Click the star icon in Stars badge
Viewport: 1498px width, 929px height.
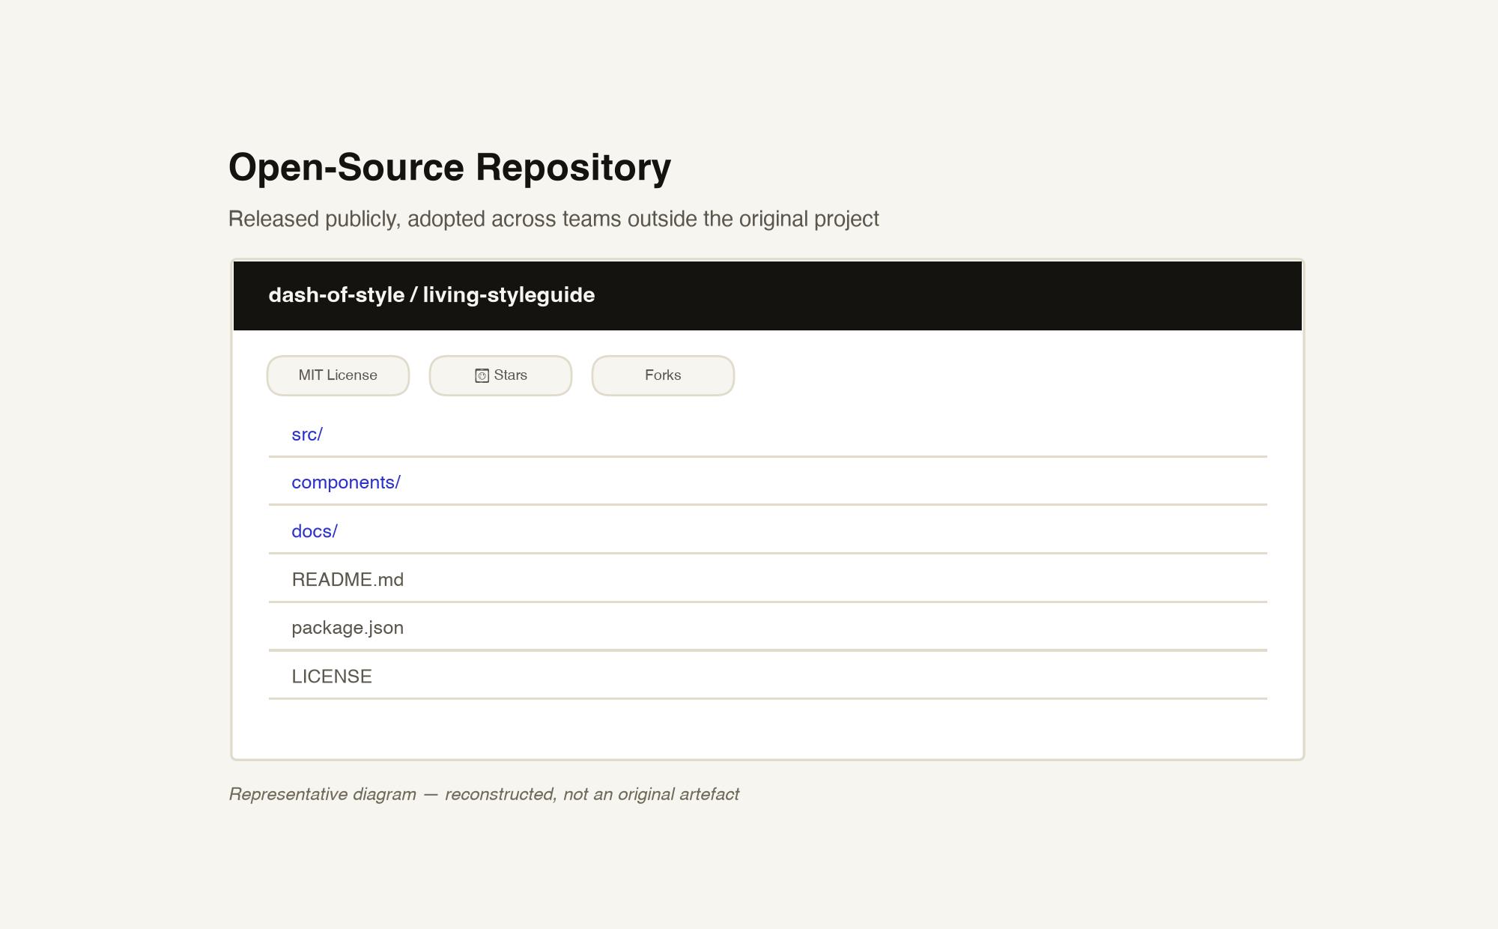pyautogui.click(x=482, y=375)
